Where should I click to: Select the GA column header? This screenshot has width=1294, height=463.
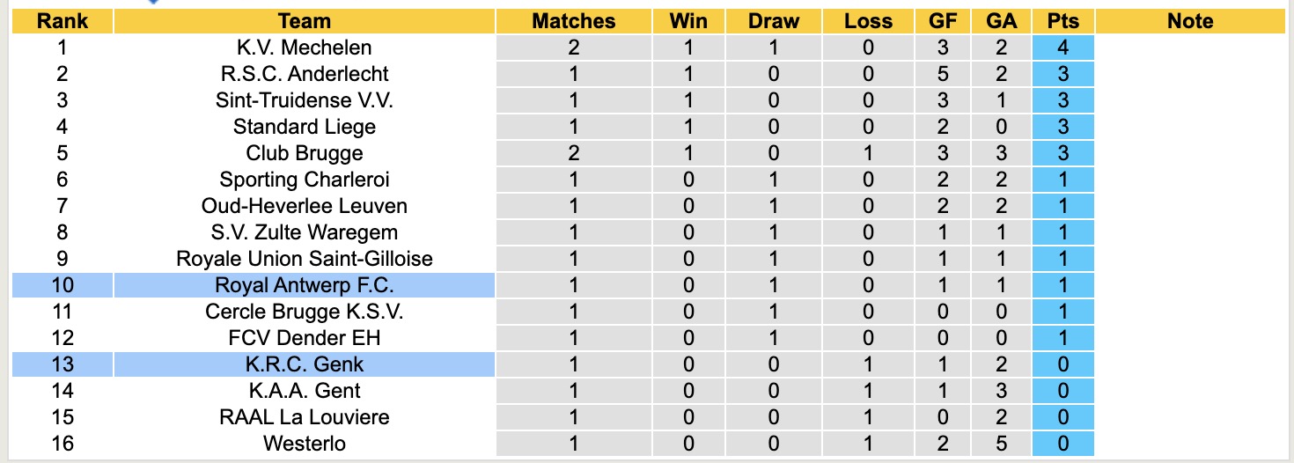click(x=1002, y=21)
